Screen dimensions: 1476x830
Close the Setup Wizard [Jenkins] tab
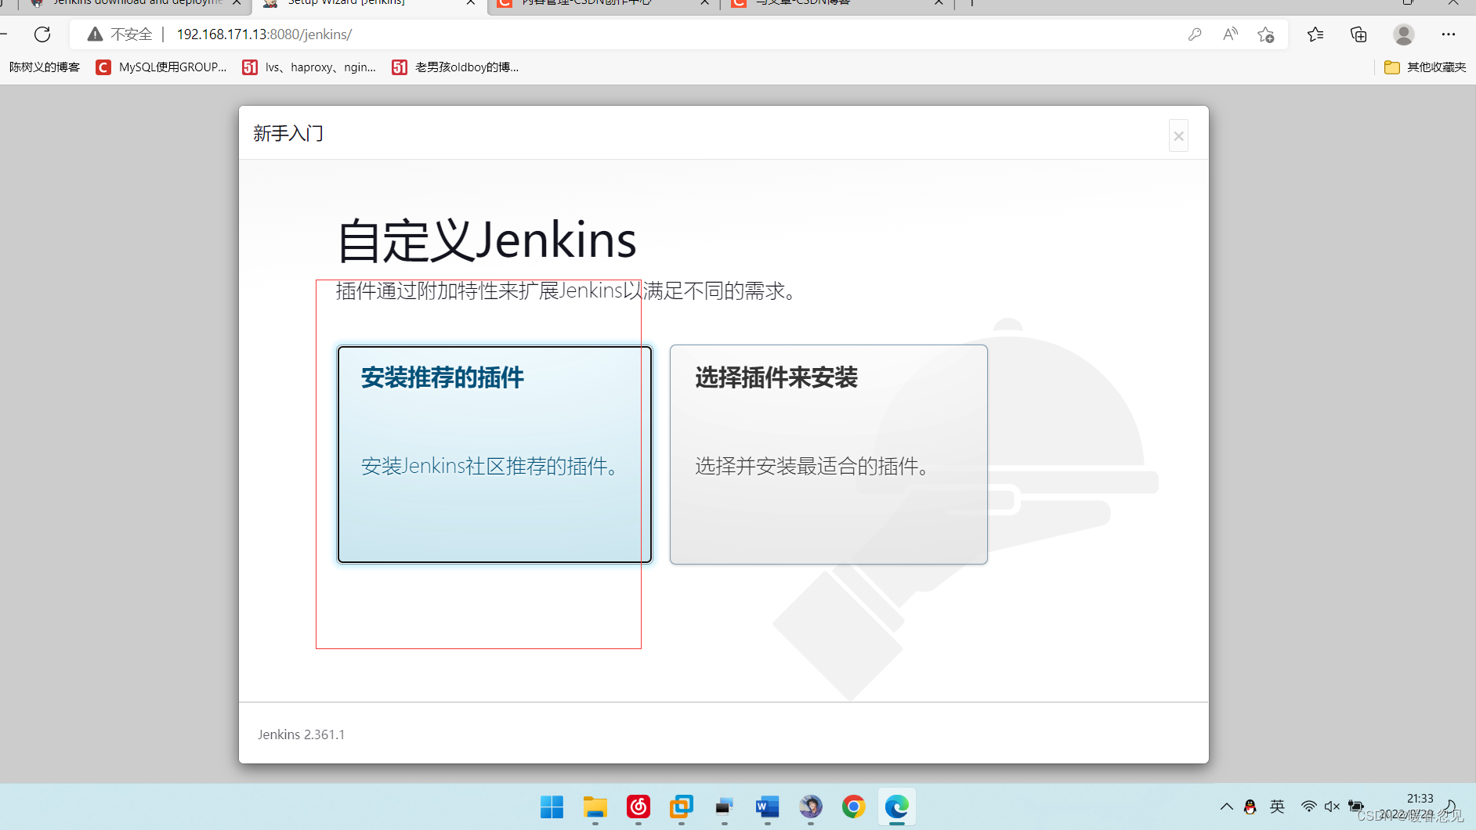471,3
